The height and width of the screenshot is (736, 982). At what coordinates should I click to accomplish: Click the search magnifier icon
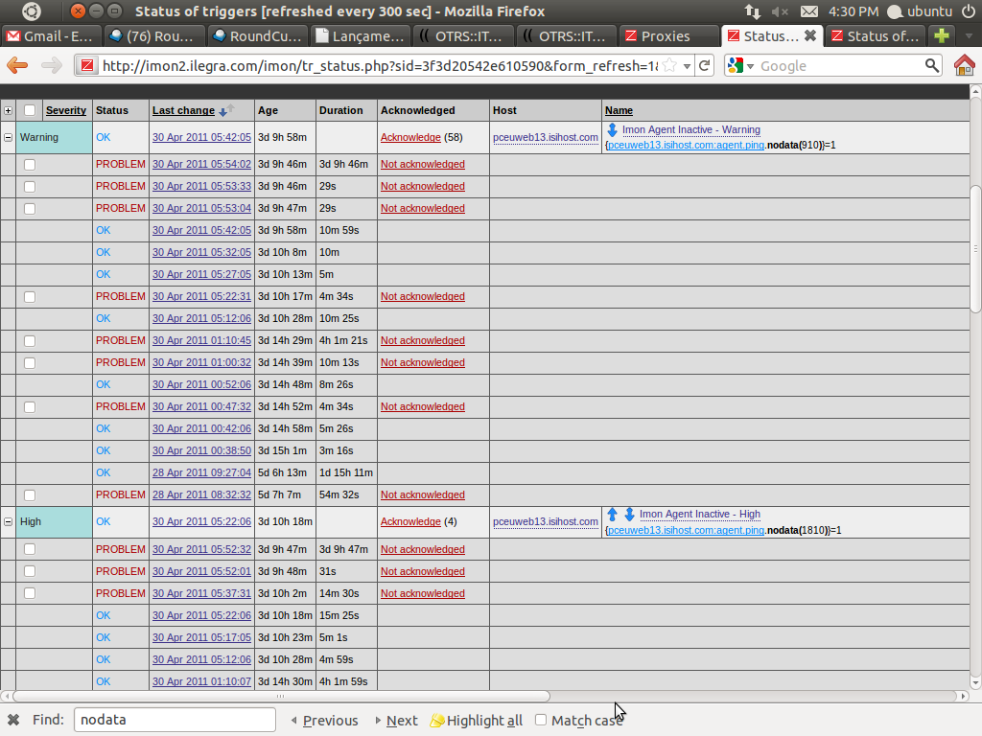point(932,66)
